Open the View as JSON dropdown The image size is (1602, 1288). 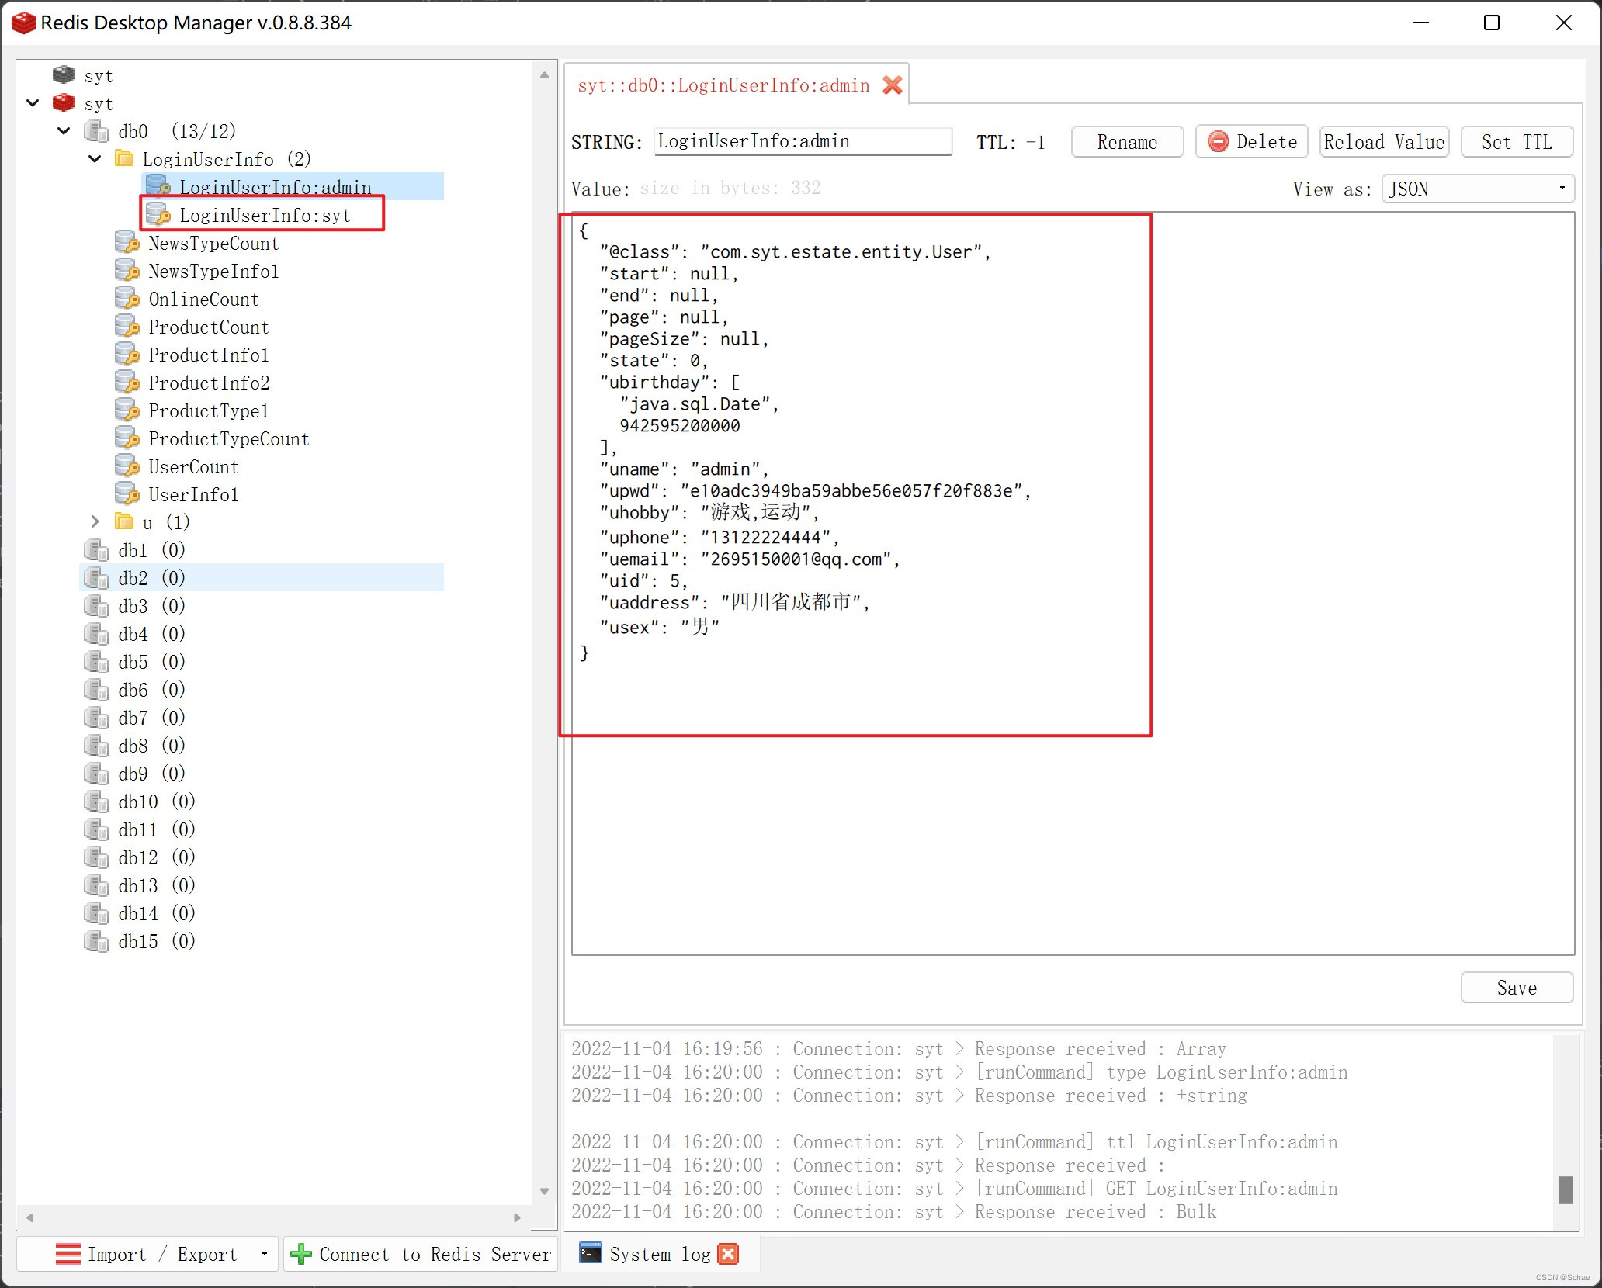pyautogui.click(x=1478, y=189)
